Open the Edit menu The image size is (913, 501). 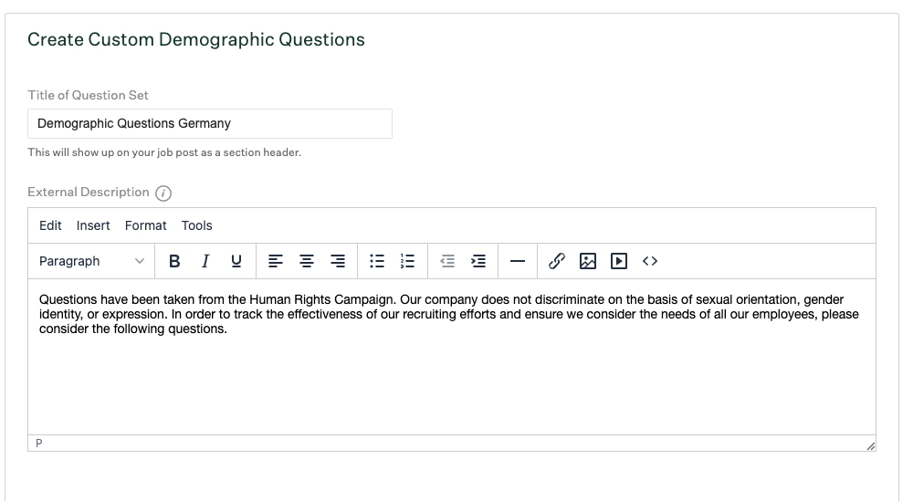click(x=50, y=225)
